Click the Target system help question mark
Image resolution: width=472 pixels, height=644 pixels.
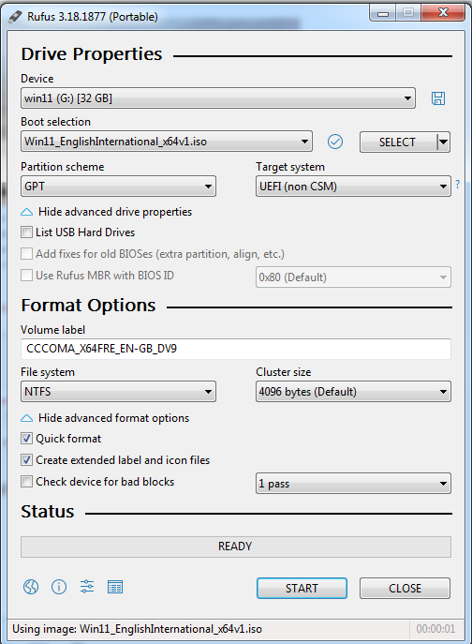click(458, 184)
